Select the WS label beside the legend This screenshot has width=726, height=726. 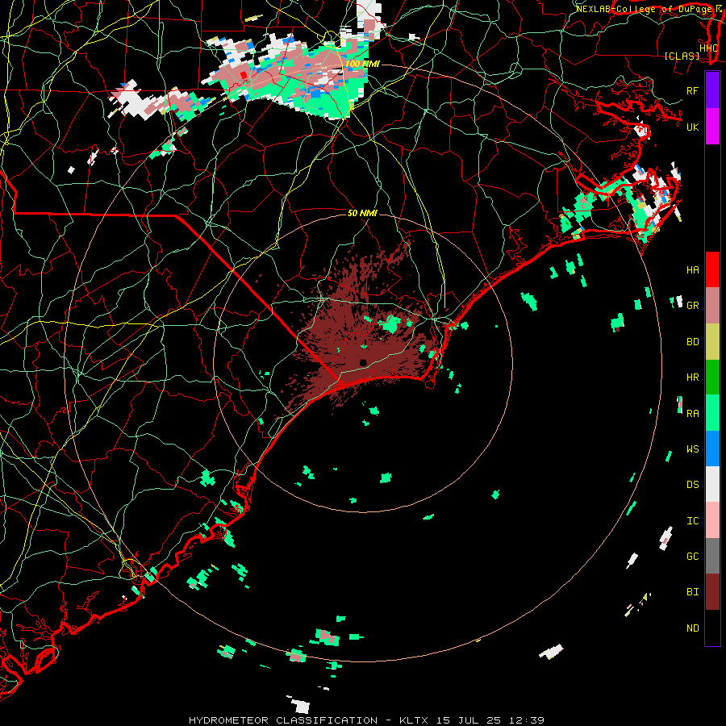[692, 449]
